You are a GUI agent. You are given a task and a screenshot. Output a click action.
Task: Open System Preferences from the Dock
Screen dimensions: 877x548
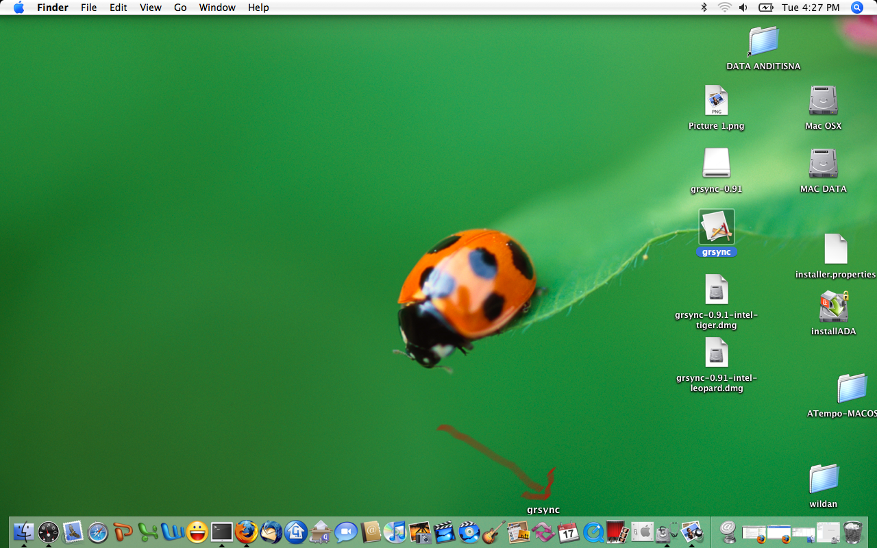click(642, 532)
